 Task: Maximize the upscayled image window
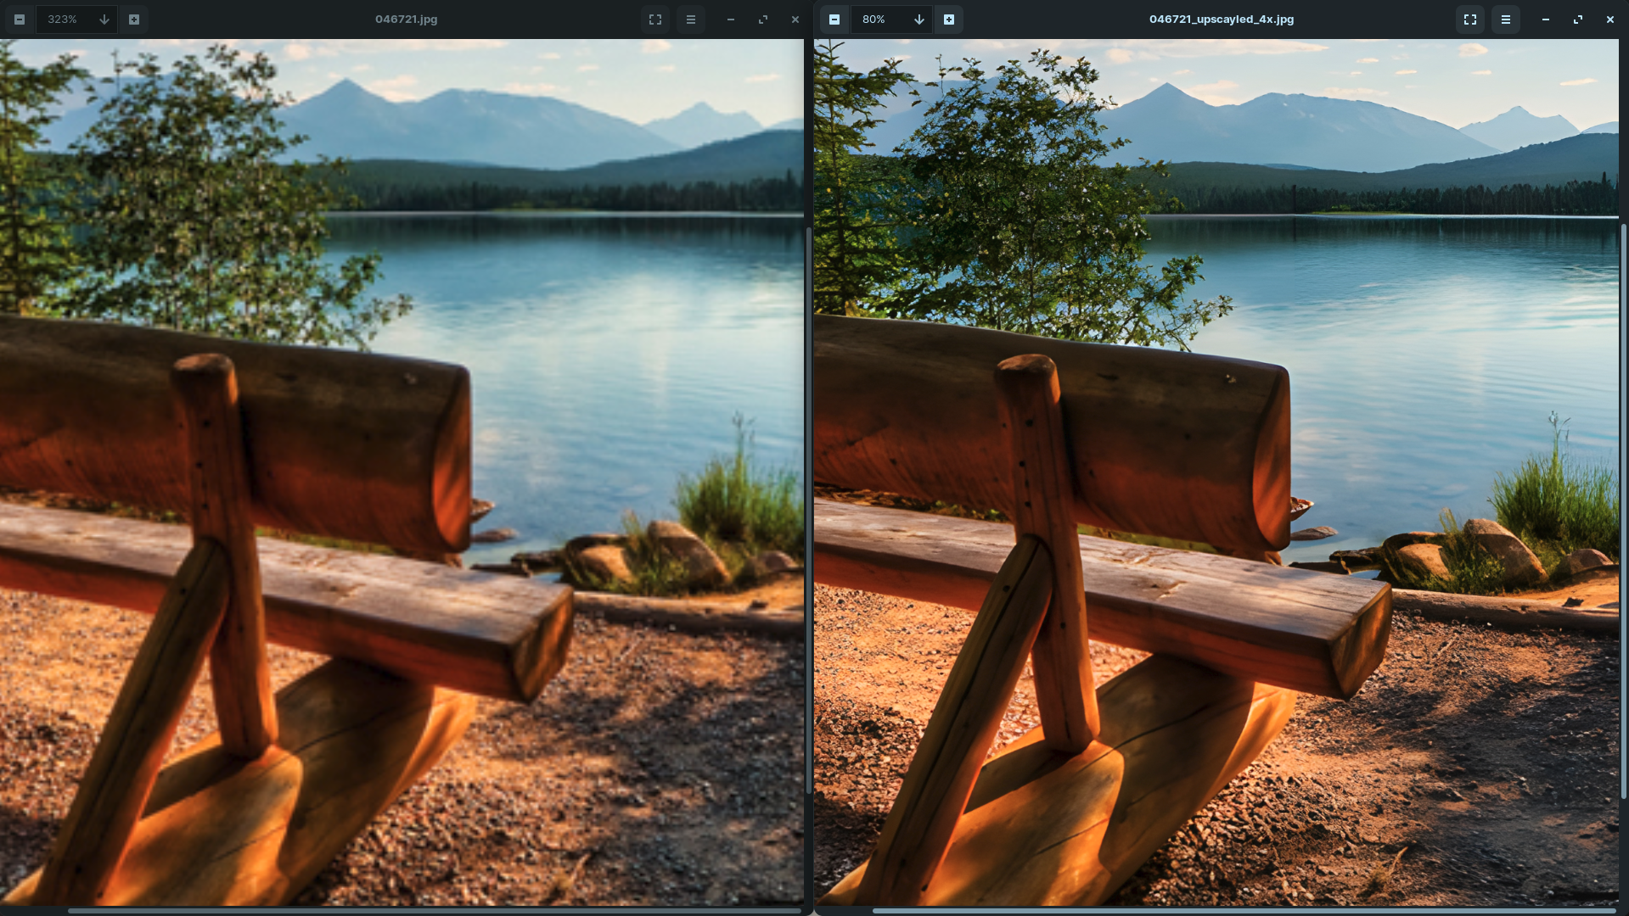(1578, 20)
